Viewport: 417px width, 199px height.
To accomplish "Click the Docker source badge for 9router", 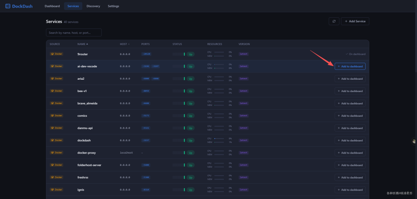I will [x=56, y=54].
